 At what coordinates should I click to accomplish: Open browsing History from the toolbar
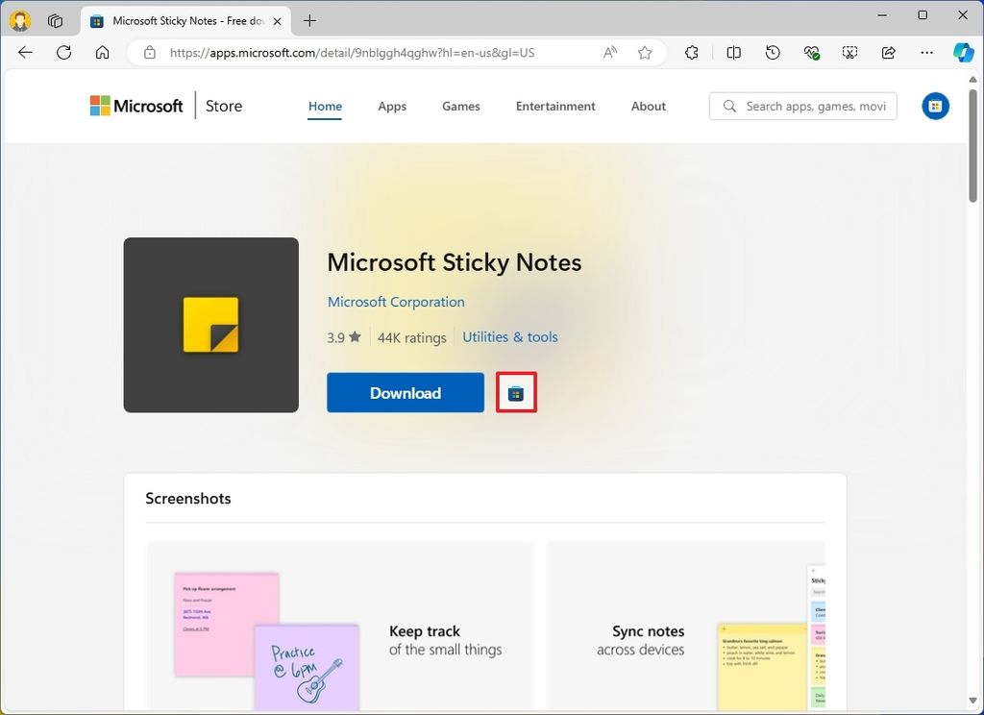coord(773,53)
